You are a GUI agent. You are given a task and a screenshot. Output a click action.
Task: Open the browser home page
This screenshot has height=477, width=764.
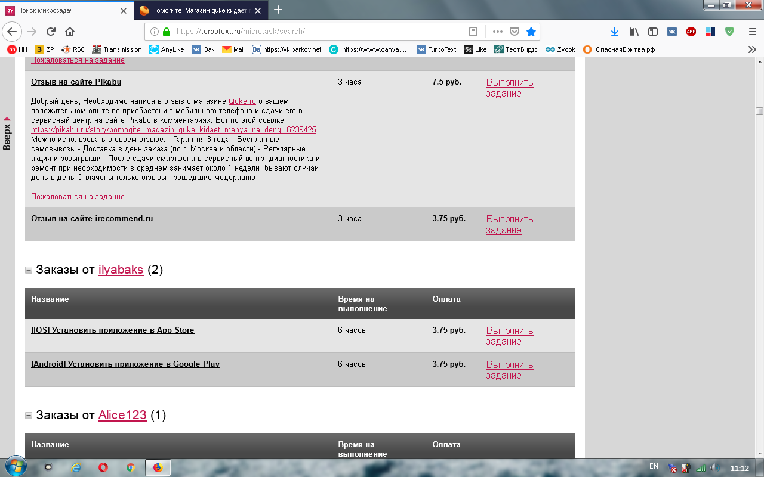(70, 32)
